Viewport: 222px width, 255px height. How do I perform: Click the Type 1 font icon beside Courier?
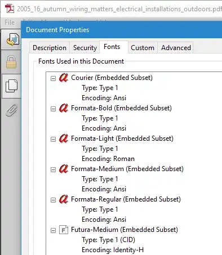(64, 78)
